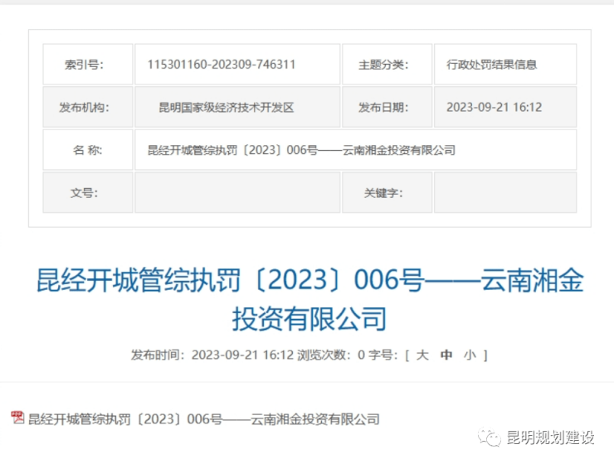
Task: Click the 发布时间 text below the title
Action: 212,355
